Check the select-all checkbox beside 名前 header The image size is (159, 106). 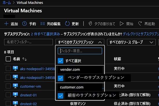(8, 59)
